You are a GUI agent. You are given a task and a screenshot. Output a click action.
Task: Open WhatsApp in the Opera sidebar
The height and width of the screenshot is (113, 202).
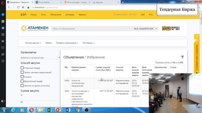(3, 21)
